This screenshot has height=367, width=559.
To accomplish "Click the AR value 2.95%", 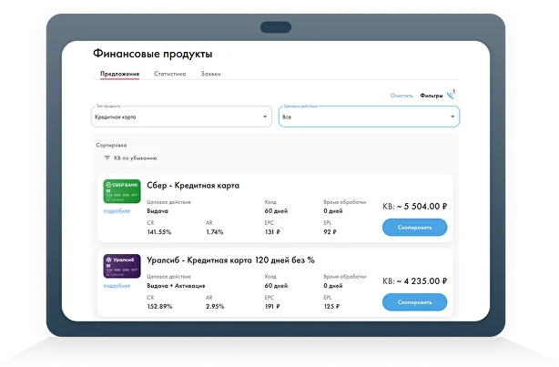I will (x=215, y=307).
